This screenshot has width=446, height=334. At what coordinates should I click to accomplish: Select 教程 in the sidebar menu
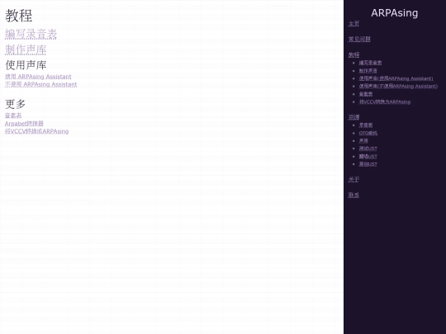(x=353, y=54)
